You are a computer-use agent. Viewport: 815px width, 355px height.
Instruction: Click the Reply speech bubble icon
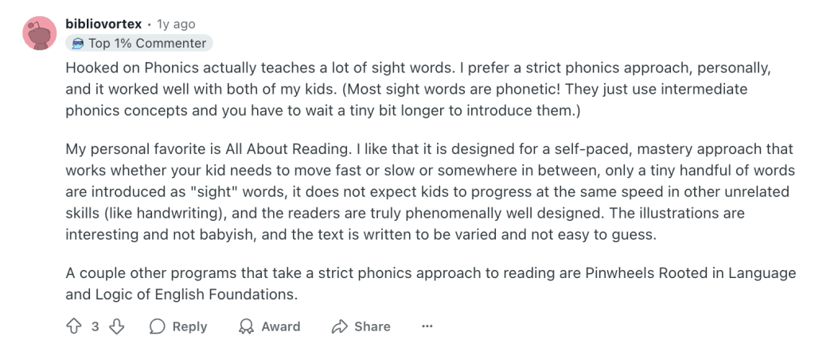point(158,326)
